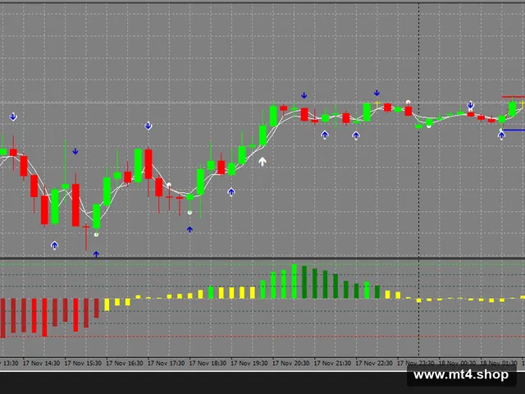Click the '17 Nov 19:30' time label
The height and width of the screenshot is (394, 525).
click(x=249, y=363)
